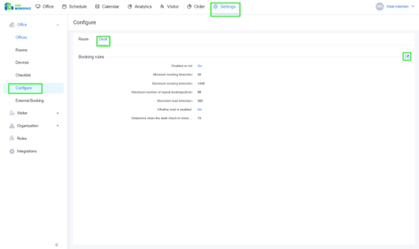Click the Analytics pie chart icon
Viewport: 419px width, 249px height.
130,7
